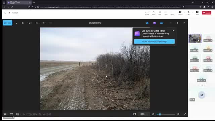Select the HH participant tile

coord(195,59)
